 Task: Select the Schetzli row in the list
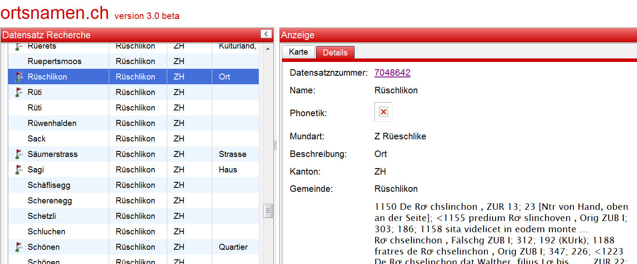pos(42,216)
